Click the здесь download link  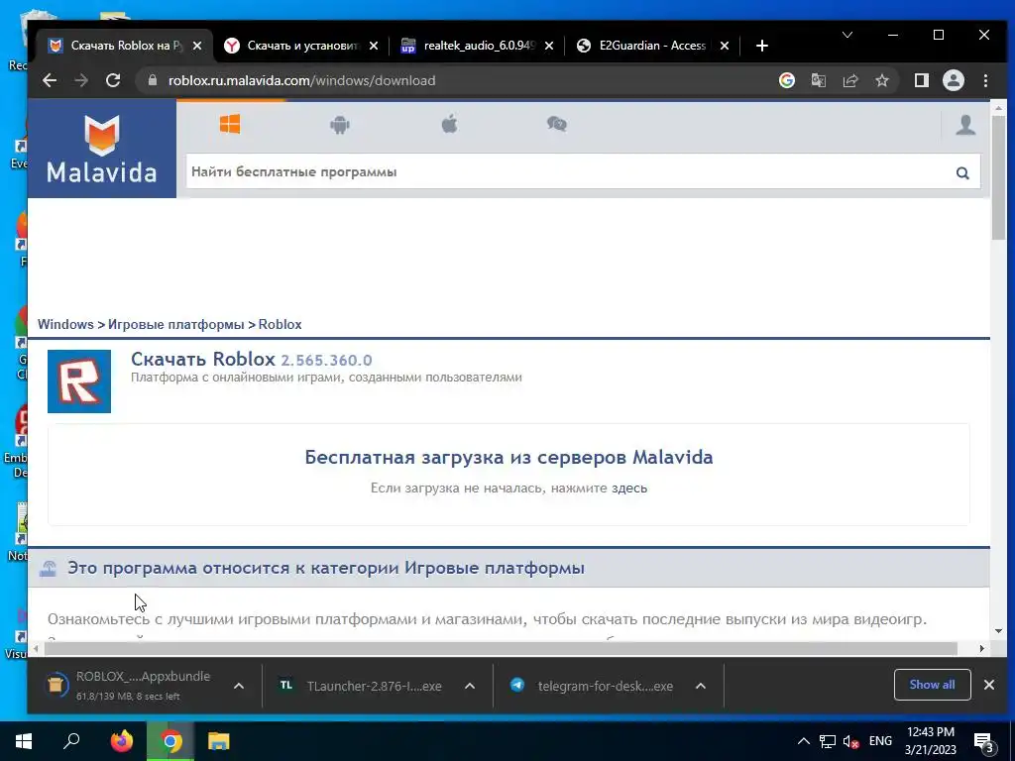point(629,488)
